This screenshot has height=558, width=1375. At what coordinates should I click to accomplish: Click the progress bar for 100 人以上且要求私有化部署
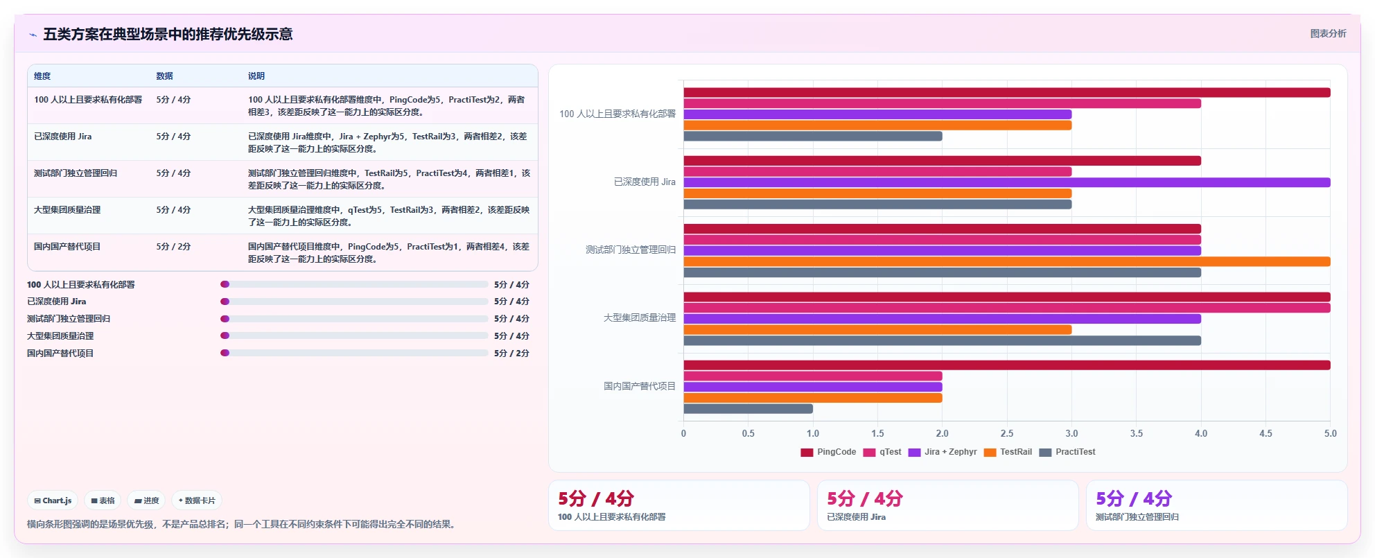pyautogui.click(x=354, y=284)
